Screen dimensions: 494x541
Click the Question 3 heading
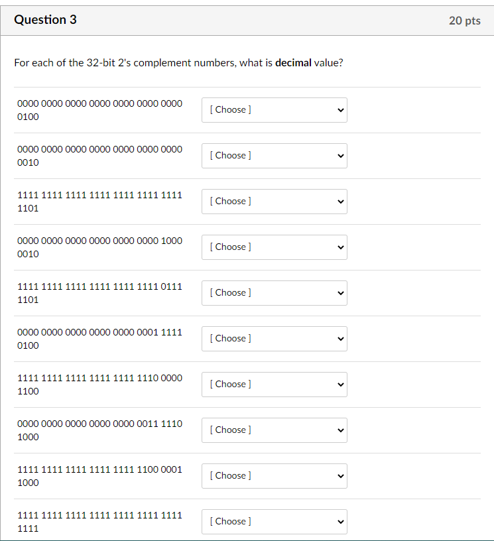tap(45, 20)
